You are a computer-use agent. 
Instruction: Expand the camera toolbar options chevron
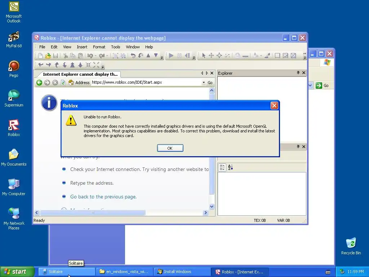click(x=103, y=67)
